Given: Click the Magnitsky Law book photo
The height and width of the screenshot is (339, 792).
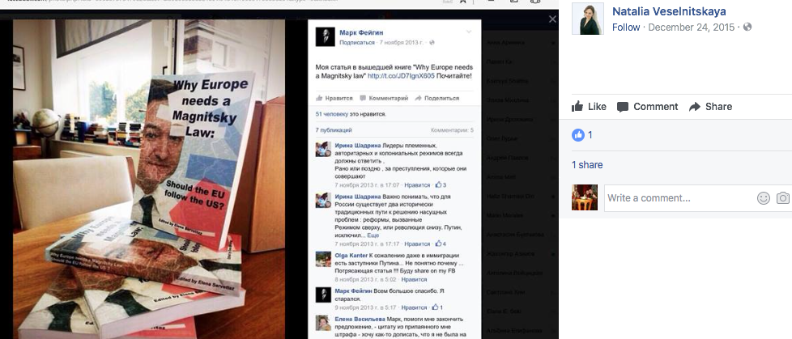Looking at the screenshot, I should [149, 179].
